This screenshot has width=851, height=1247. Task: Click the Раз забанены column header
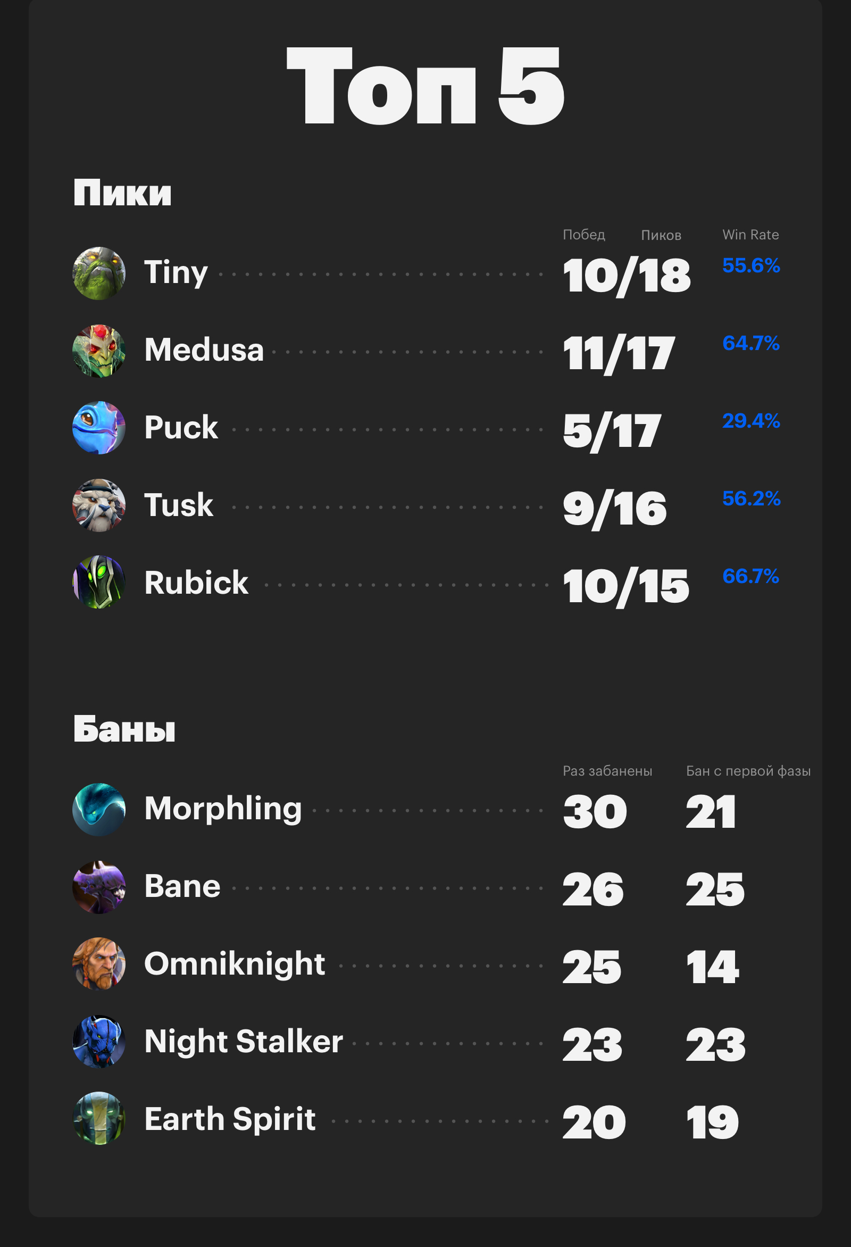pyautogui.click(x=607, y=771)
